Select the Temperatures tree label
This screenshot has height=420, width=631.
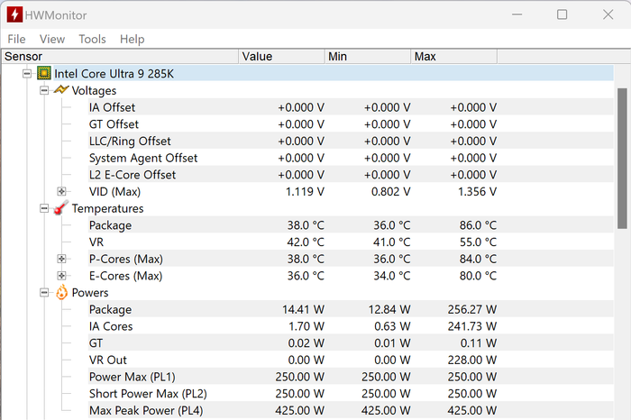(107, 208)
